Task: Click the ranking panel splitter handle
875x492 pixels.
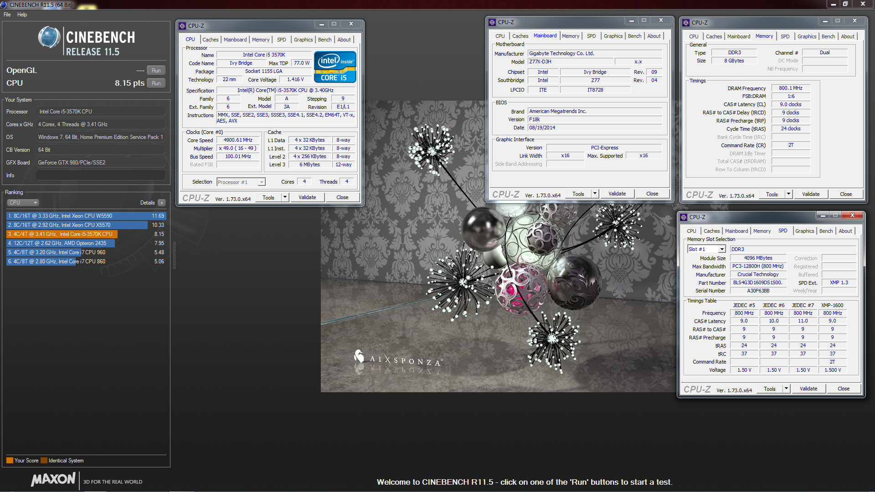Action: click(x=174, y=255)
